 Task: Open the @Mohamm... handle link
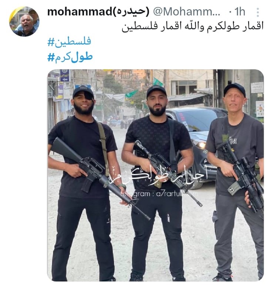(187, 12)
